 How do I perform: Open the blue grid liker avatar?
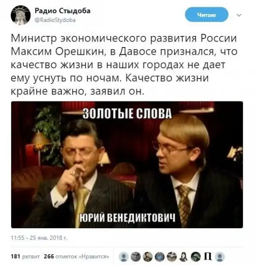(x=159, y=256)
